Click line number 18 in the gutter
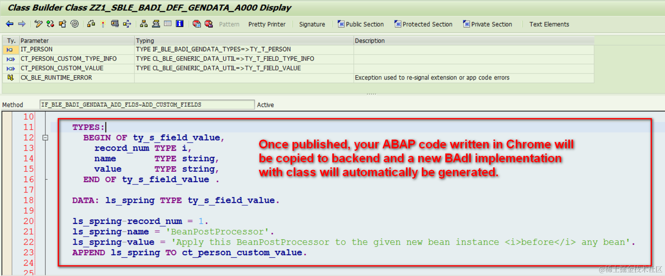This screenshot has height=276, width=665. click(x=28, y=200)
